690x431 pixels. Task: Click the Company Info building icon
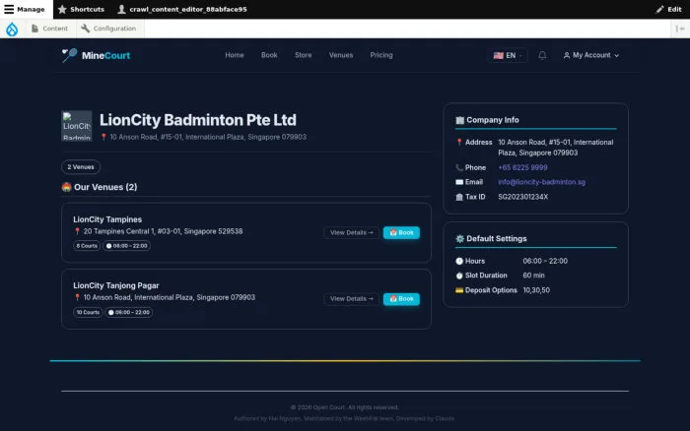click(x=460, y=120)
